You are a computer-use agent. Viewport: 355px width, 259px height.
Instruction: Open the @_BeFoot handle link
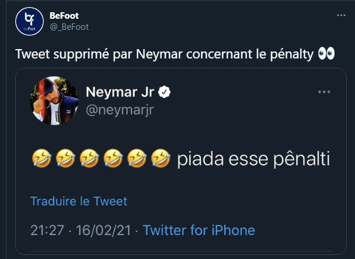coord(69,27)
